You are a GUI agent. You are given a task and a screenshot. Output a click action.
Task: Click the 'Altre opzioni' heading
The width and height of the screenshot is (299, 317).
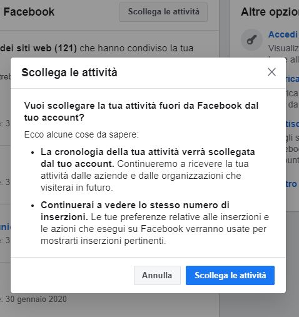(270, 12)
